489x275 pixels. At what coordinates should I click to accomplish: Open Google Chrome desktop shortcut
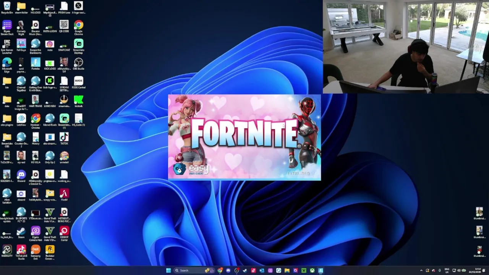point(78,28)
